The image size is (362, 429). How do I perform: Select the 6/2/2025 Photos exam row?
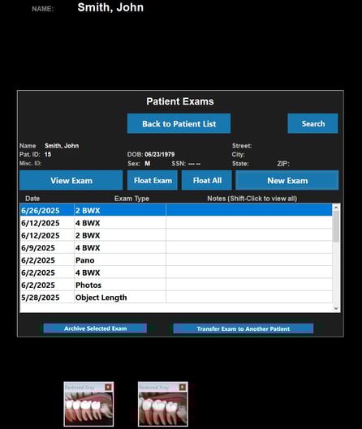176,285
